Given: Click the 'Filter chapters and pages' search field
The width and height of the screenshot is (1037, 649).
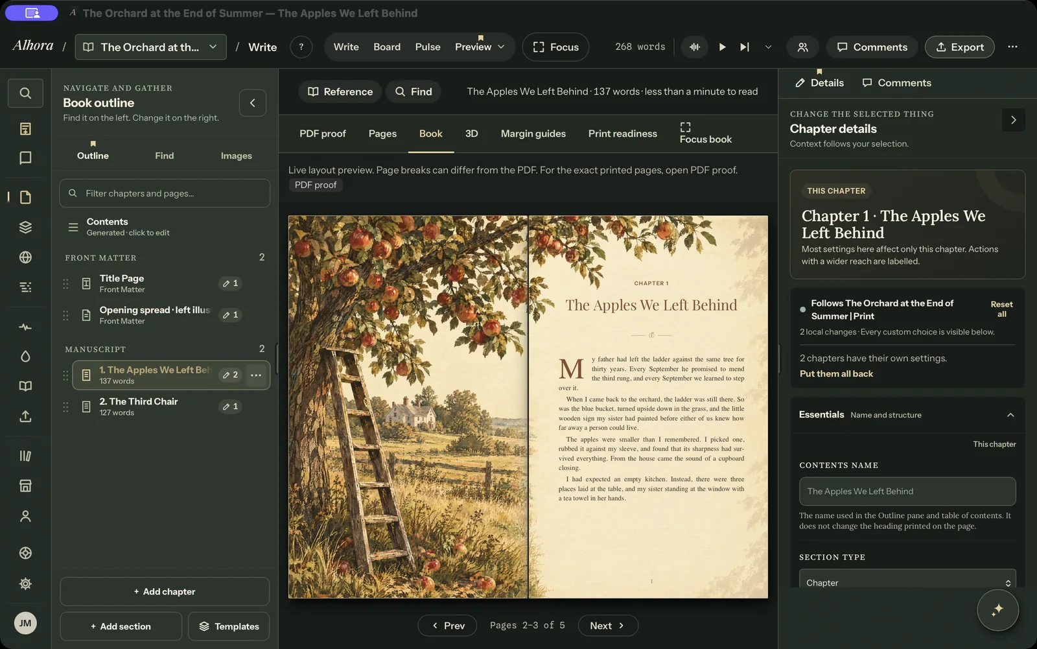Looking at the screenshot, I should [165, 193].
